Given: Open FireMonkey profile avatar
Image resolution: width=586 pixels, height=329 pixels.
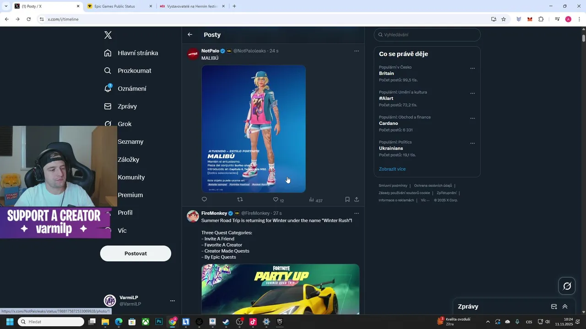Looking at the screenshot, I should [193, 216].
